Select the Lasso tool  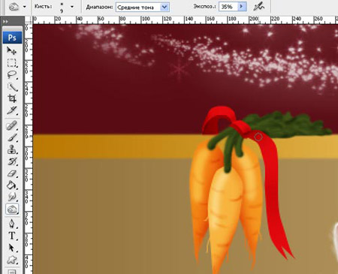coord(12,75)
